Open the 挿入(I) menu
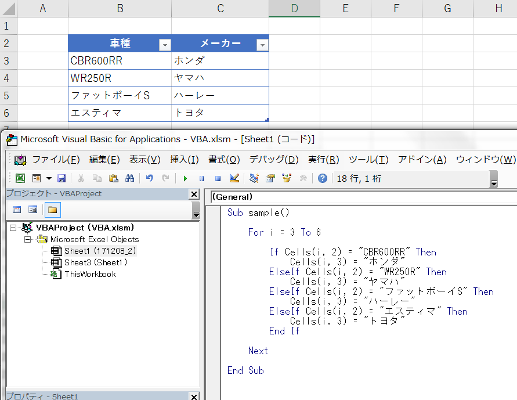 (184, 160)
